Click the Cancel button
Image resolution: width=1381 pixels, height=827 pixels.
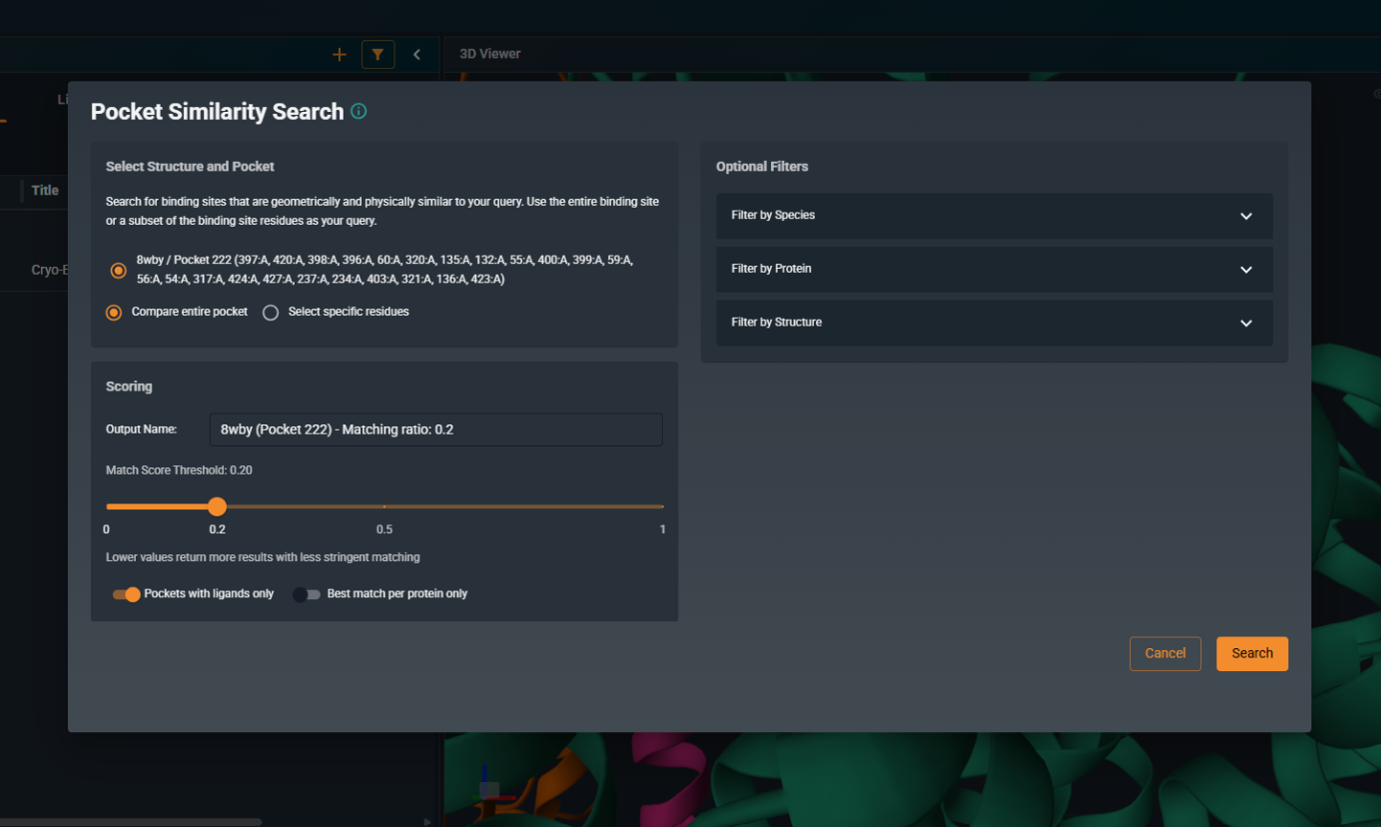[1165, 654]
